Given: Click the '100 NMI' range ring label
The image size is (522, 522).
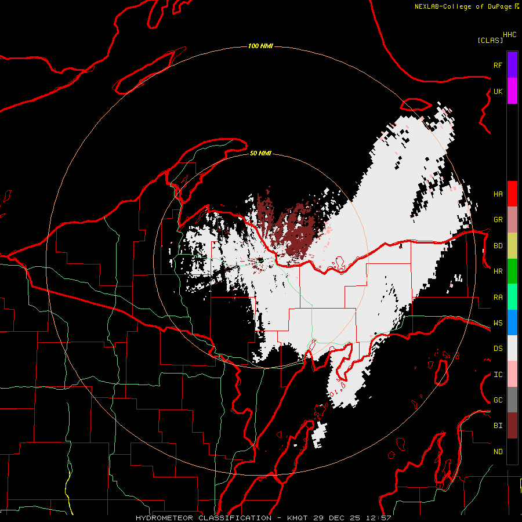Looking at the screenshot, I should 260,46.
